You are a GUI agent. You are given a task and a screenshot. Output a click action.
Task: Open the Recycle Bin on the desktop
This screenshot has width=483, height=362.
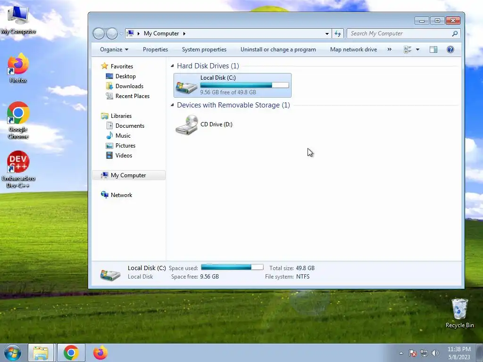tap(459, 313)
